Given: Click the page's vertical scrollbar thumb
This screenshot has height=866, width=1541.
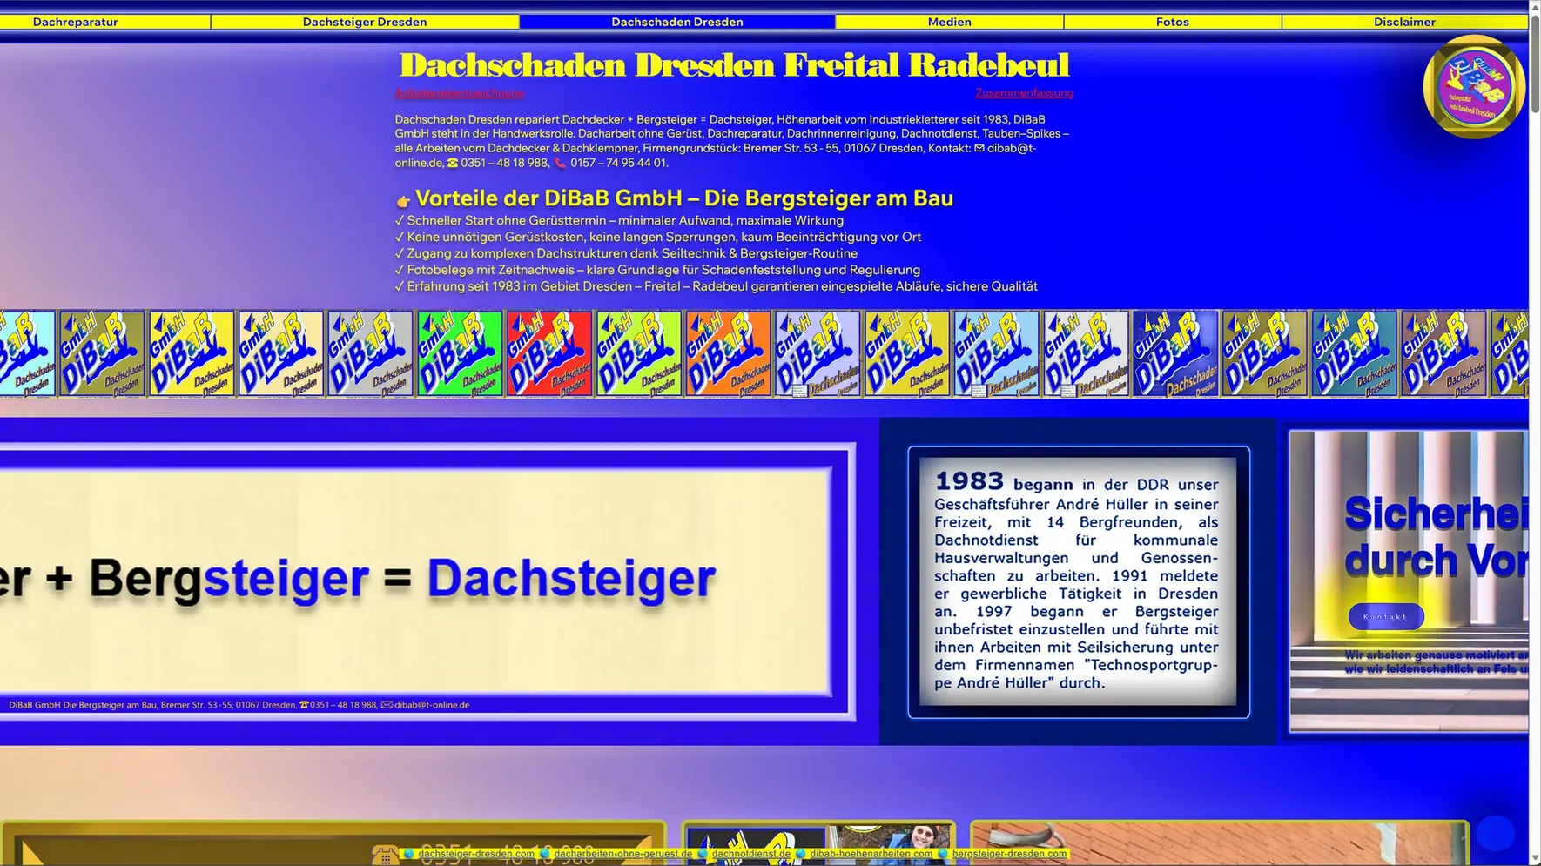Looking at the screenshot, I should click(x=1535, y=65).
